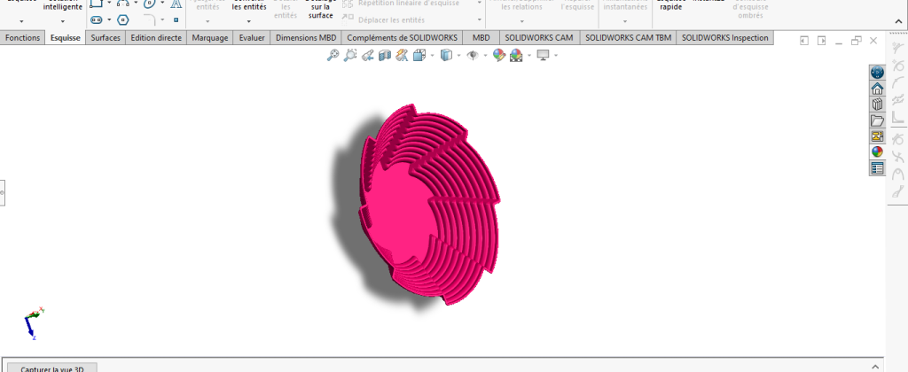Activate the Zoom to Area tool
Image resolution: width=908 pixels, height=372 pixels.
pyautogui.click(x=349, y=56)
